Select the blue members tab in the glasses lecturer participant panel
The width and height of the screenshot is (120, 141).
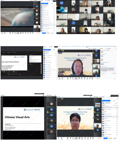point(106,101)
